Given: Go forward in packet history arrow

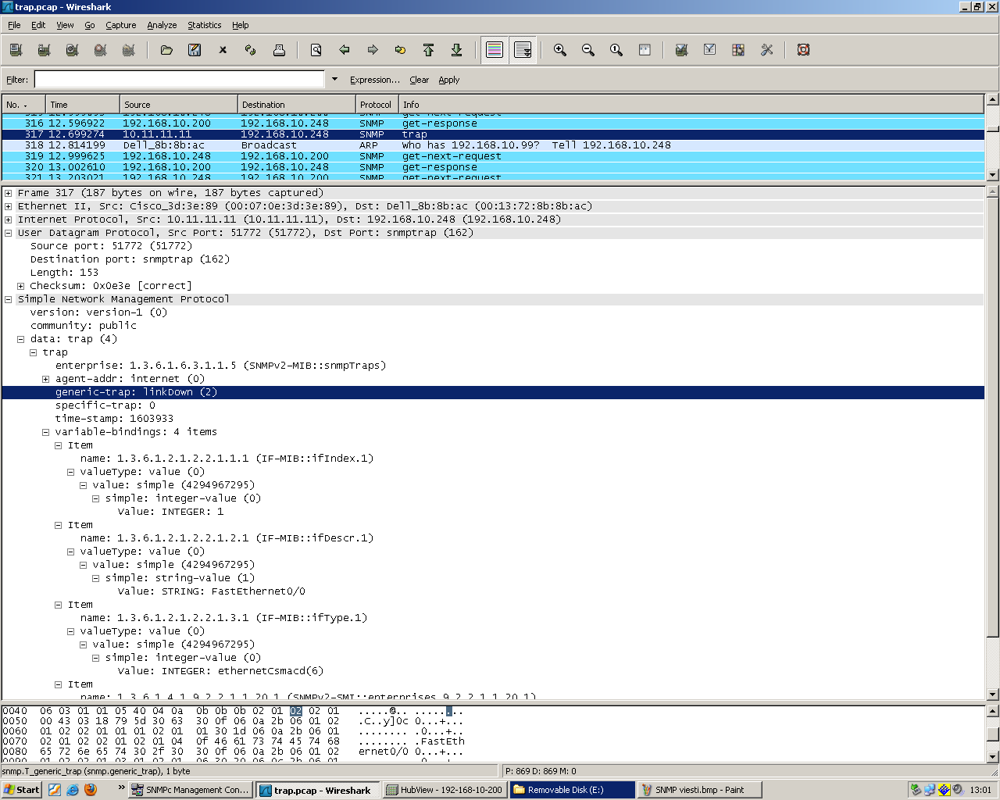Looking at the screenshot, I should click(x=373, y=50).
